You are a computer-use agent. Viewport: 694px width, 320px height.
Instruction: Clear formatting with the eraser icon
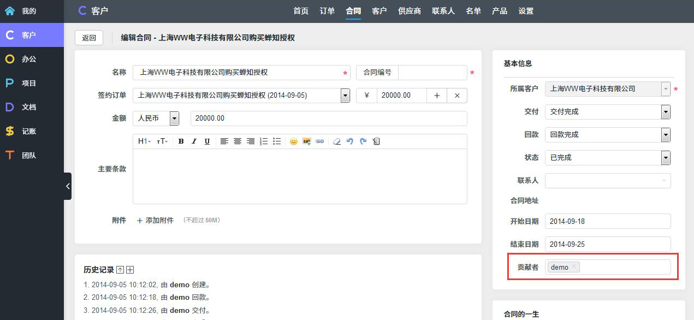click(336, 141)
